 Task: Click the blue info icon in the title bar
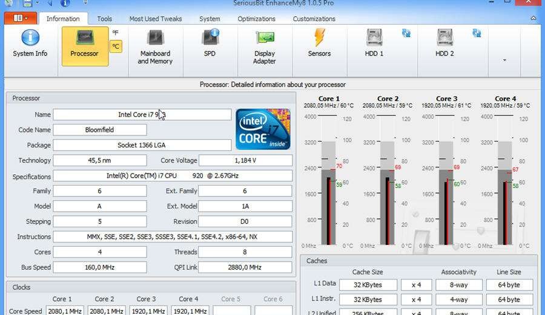click(65, 3)
